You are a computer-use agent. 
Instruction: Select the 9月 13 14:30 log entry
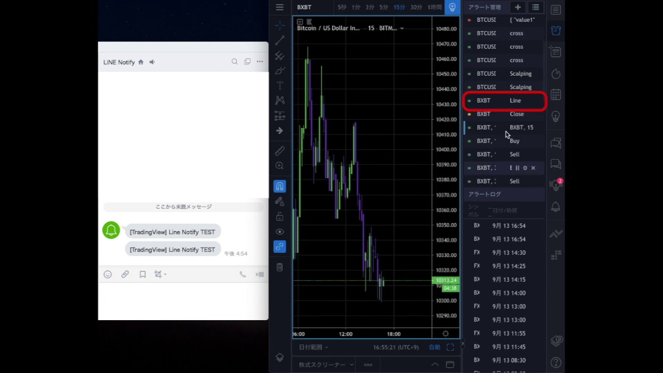(x=504, y=253)
